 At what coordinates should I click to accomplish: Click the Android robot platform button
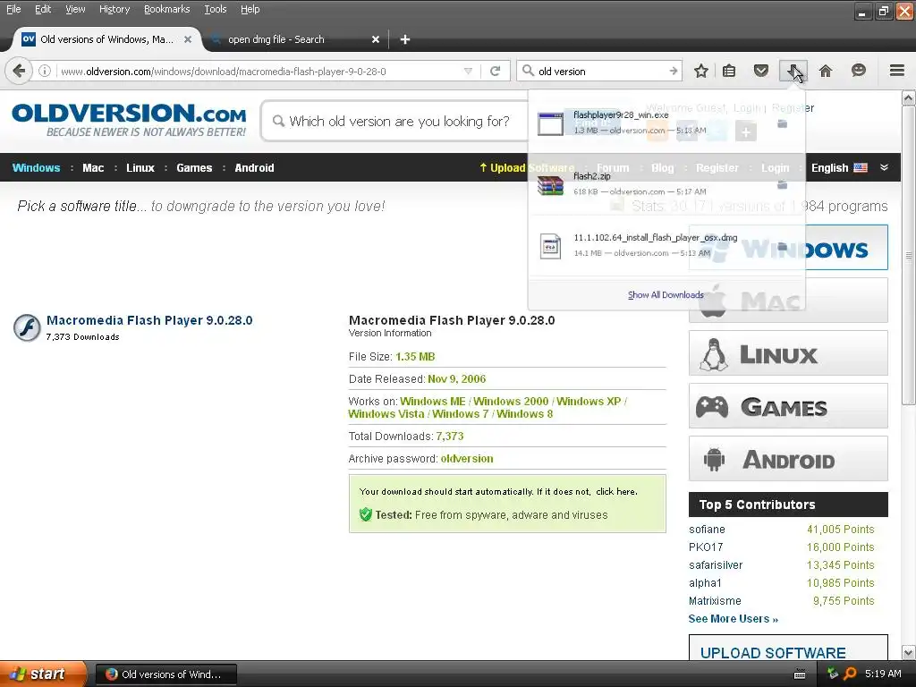[788, 459]
